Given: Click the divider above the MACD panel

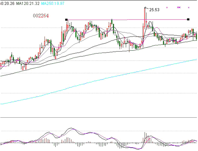Looking at the screenshot, I should (x=98, y=117).
